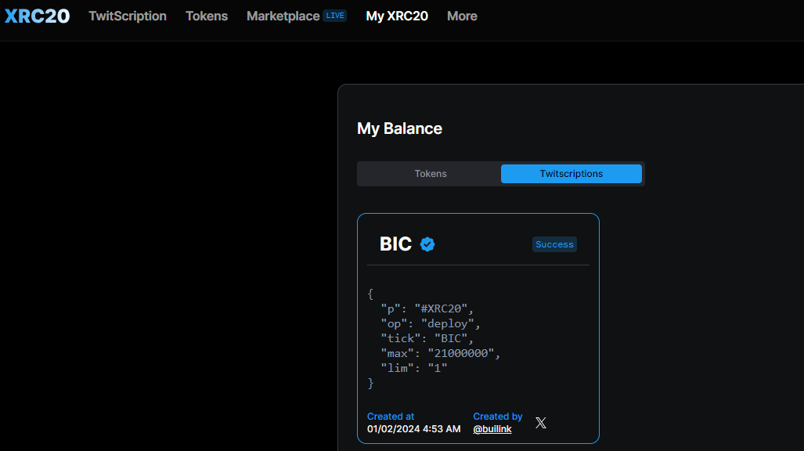Go to Tokens in top navigation

pos(207,16)
